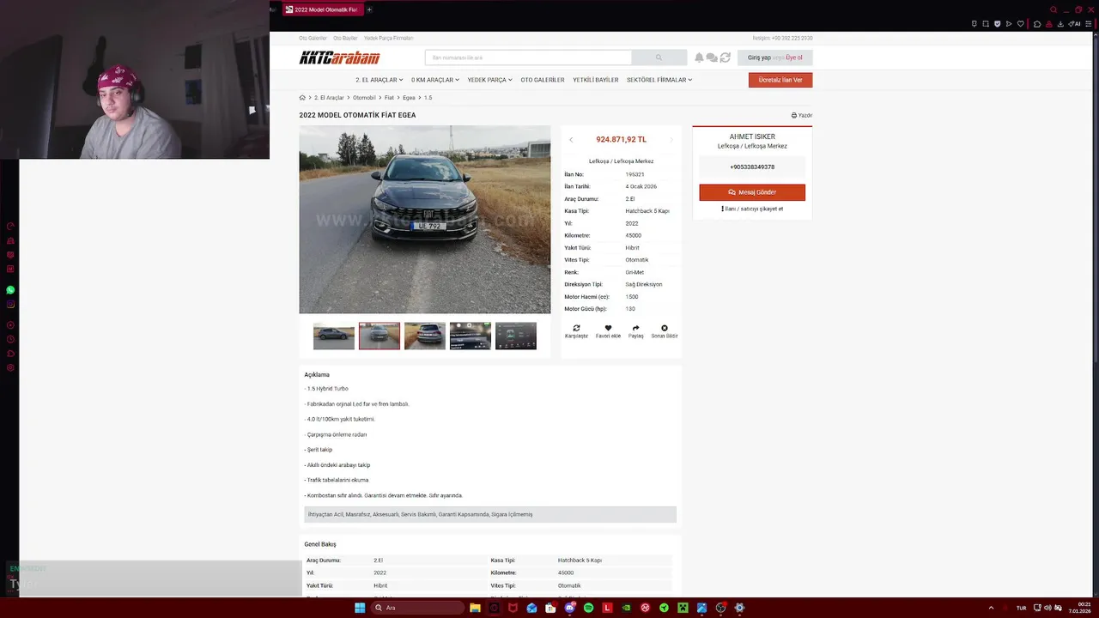Click seller phone number +905338349378
1099x618 pixels.
pos(752,167)
